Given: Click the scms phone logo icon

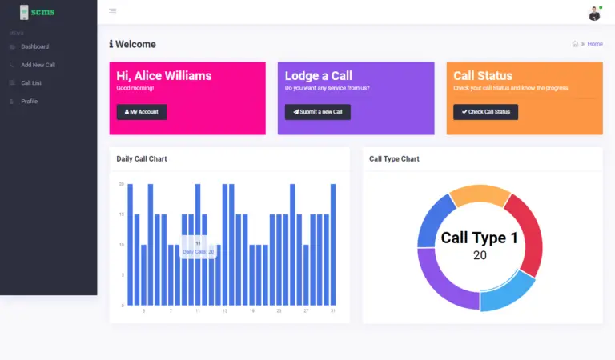Looking at the screenshot, I should [24, 12].
